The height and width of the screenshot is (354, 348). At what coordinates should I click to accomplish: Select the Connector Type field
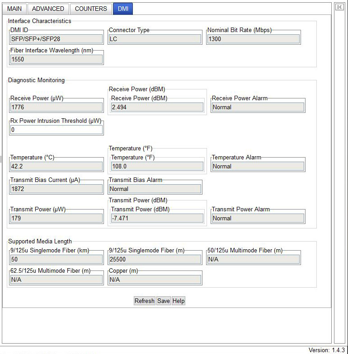point(155,39)
